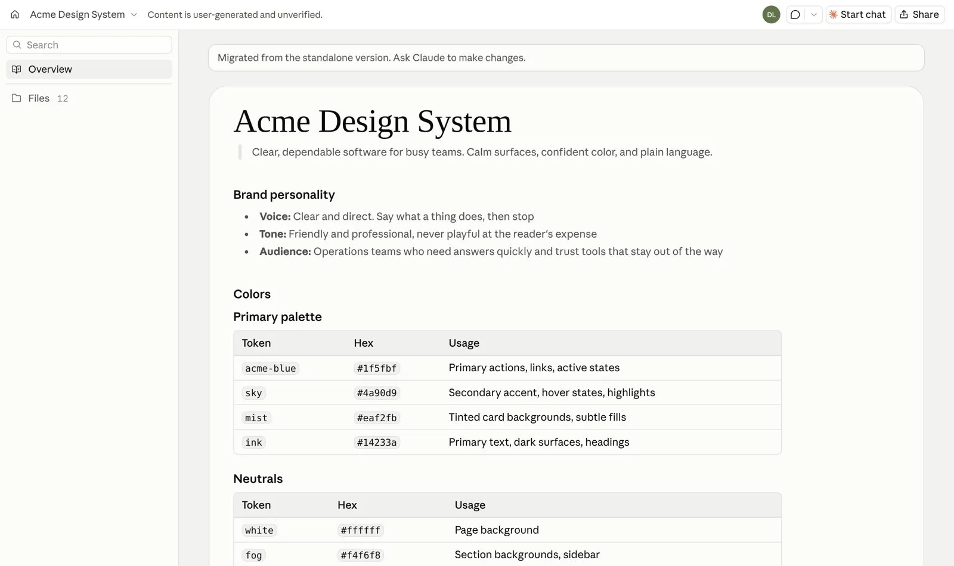This screenshot has height=566, width=954.
Task: Open the Files section
Action: pyautogui.click(x=89, y=98)
